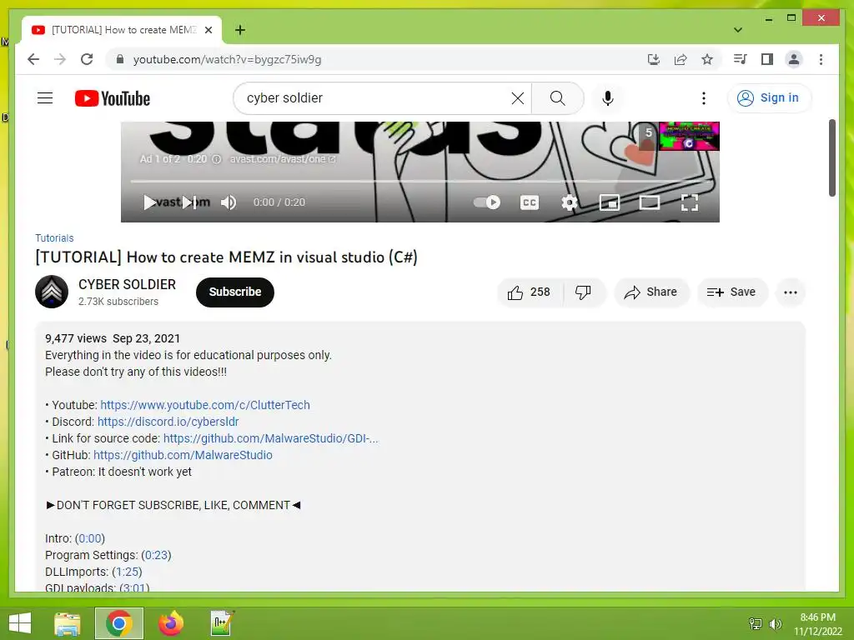
Task: Skip to next video
Action: 189,202
